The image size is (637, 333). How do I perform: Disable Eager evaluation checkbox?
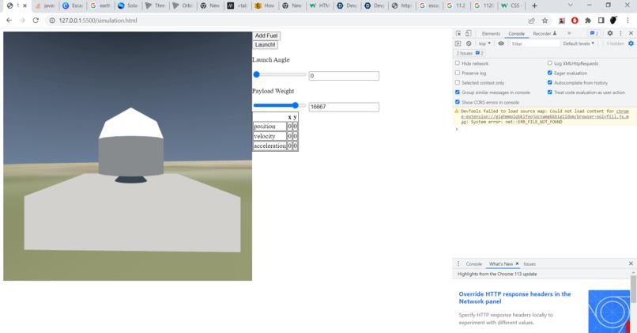pyautogui.click(x=549, y=74)
